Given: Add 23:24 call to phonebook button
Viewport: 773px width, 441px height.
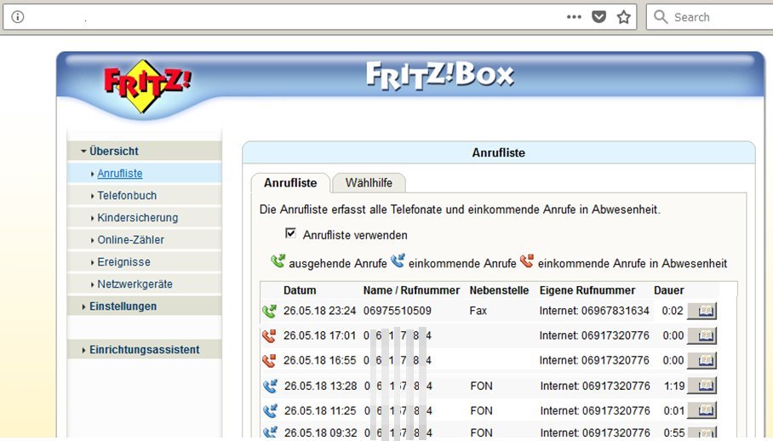Looking at the screenshot, I should [x=702, y=311].
